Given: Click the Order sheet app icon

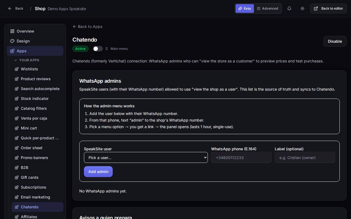Looking at the screenshot, I should 17,148.
